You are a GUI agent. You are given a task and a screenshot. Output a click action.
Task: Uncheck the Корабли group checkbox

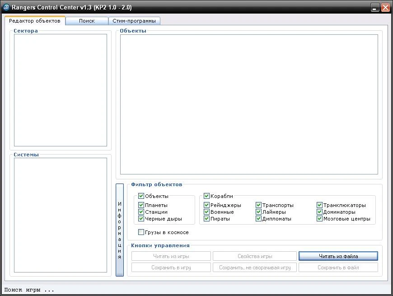pos(207,196)
